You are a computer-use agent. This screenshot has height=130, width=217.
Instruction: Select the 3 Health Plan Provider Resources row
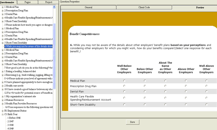pos(20,104)
